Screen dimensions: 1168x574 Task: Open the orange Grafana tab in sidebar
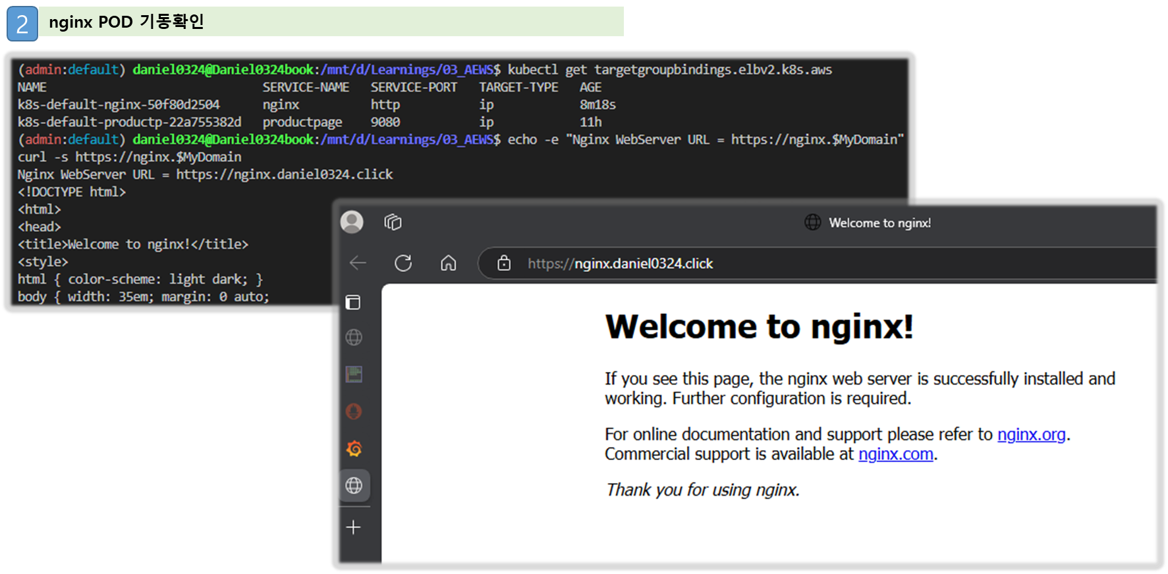[x=354, y=449]
